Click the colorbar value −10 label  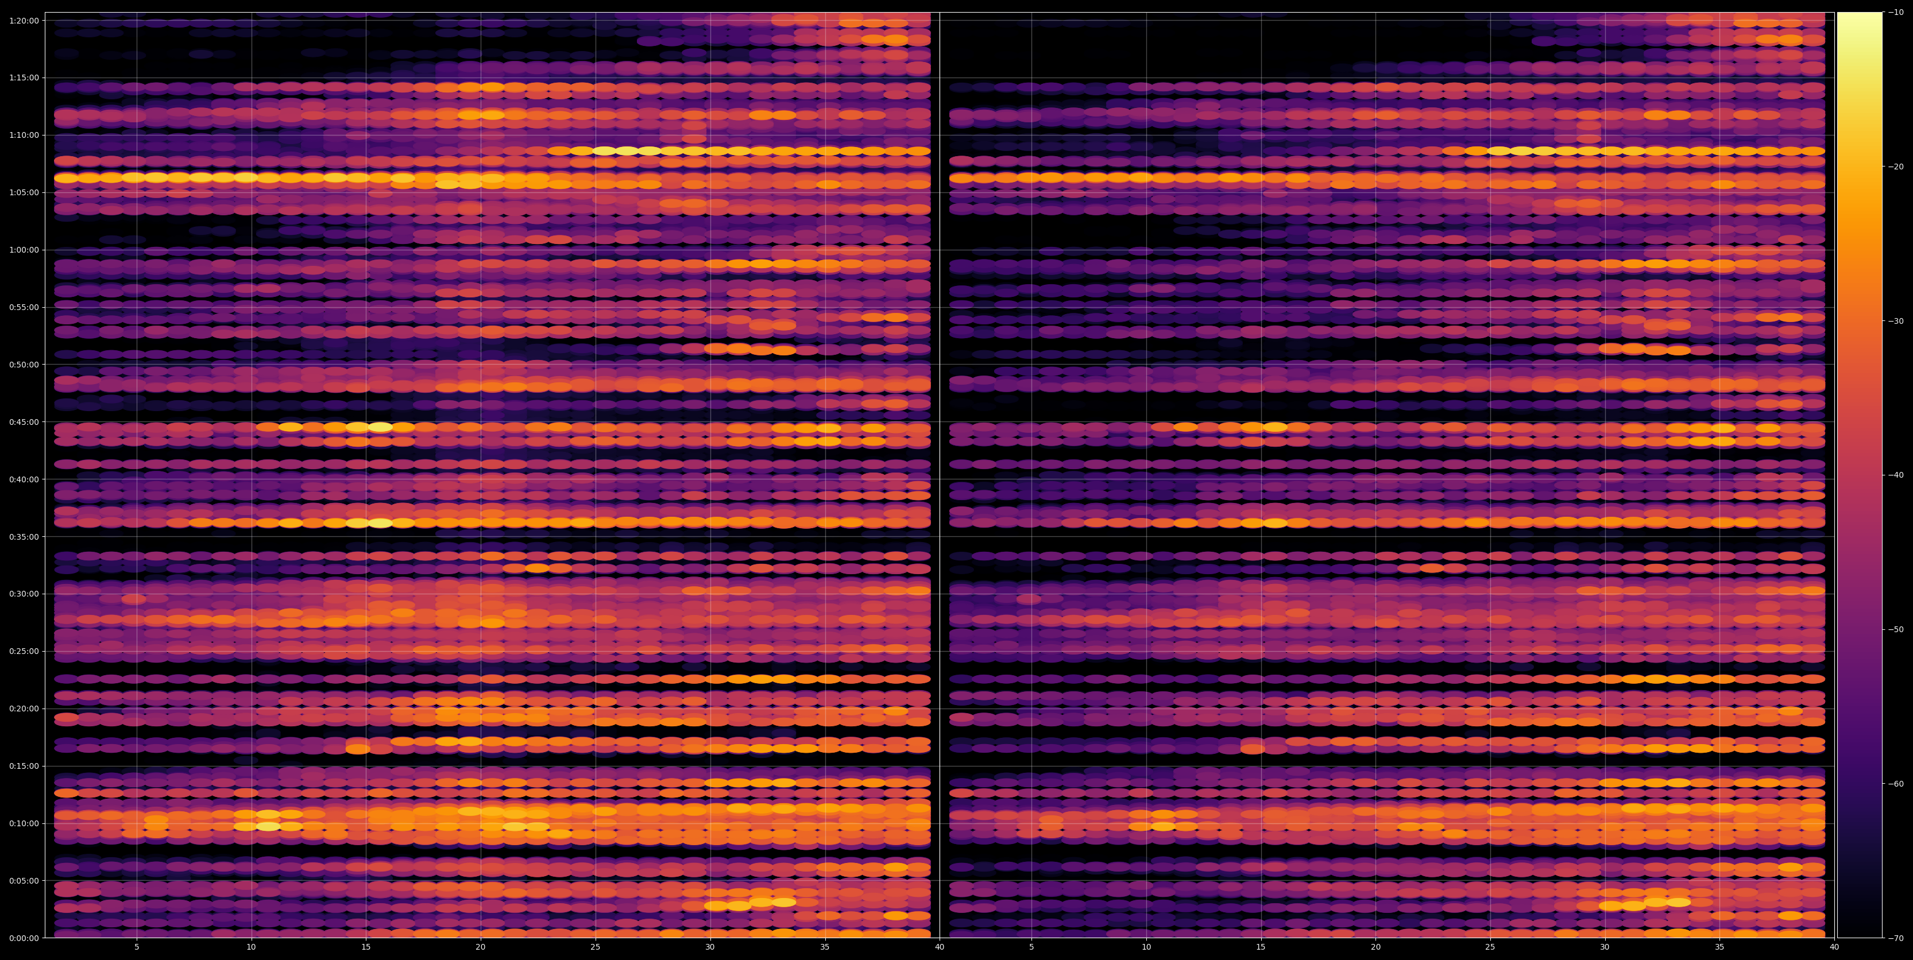(1896, 12)
